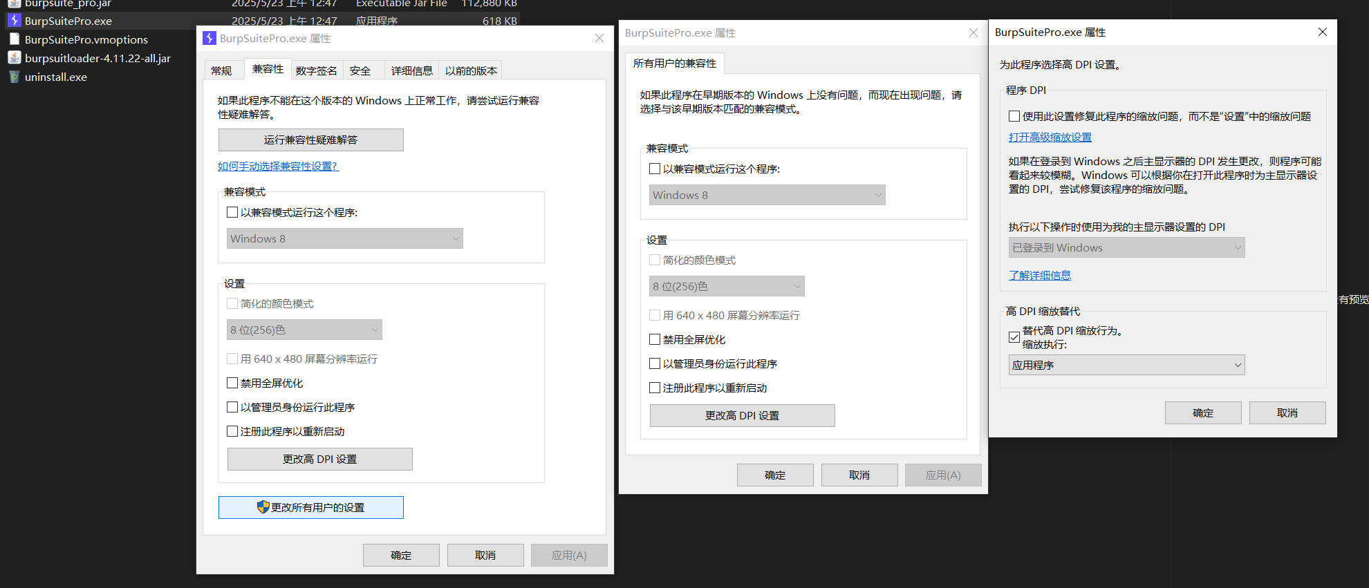The width and height of the screenshot is (1369, 588).
Task: Select burpsuitloader-4.11.22-all.jar file name
Action: click(97, 58)
